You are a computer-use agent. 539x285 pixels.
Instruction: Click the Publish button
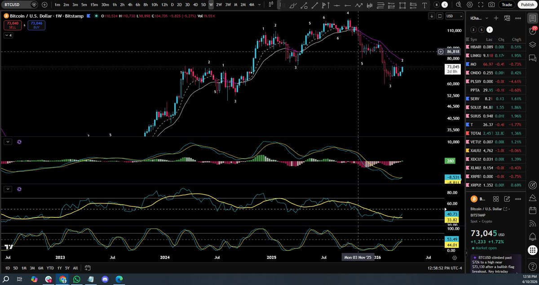(x=527, y=4)
